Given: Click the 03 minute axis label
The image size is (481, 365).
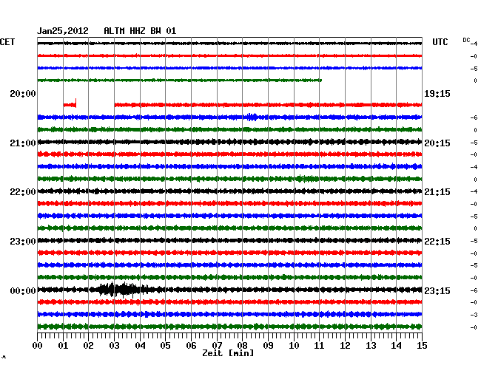Looking at the screenshot, I should tap(115, 346).
